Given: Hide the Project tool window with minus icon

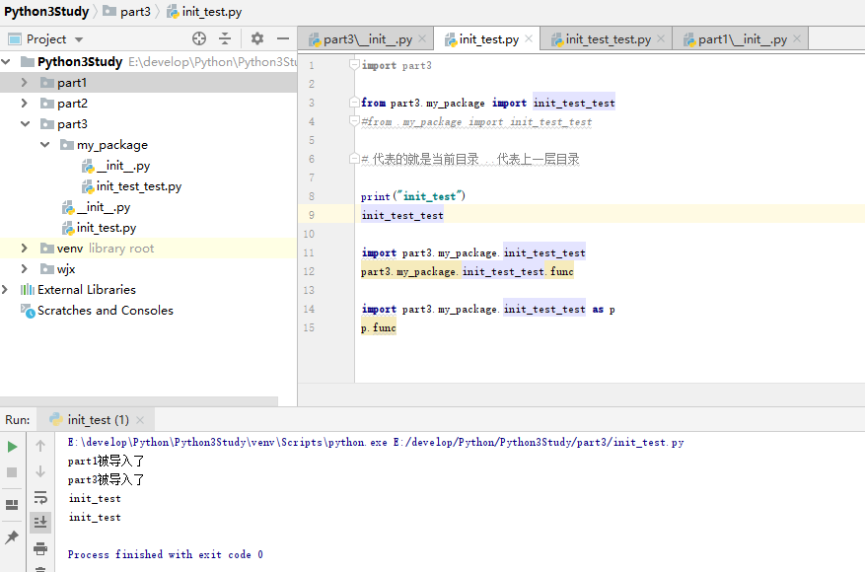Looking at the screenshot, I should coord(283,38).
